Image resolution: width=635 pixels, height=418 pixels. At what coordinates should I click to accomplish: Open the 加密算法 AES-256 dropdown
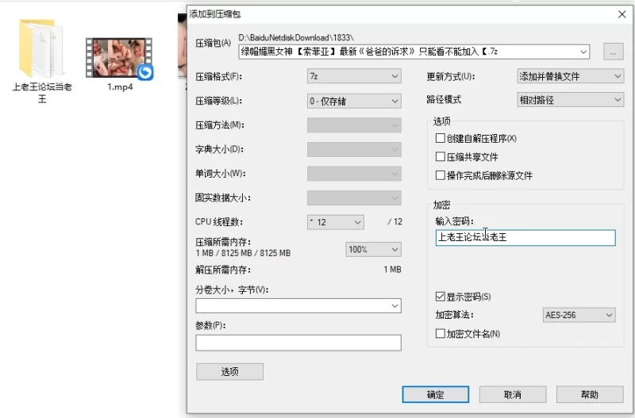point(579,315)
